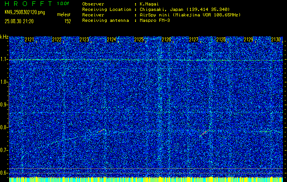Viewport: 287px width, 182px height.
Task: Click the 2128 time marker
Action: tap(221, 40)
